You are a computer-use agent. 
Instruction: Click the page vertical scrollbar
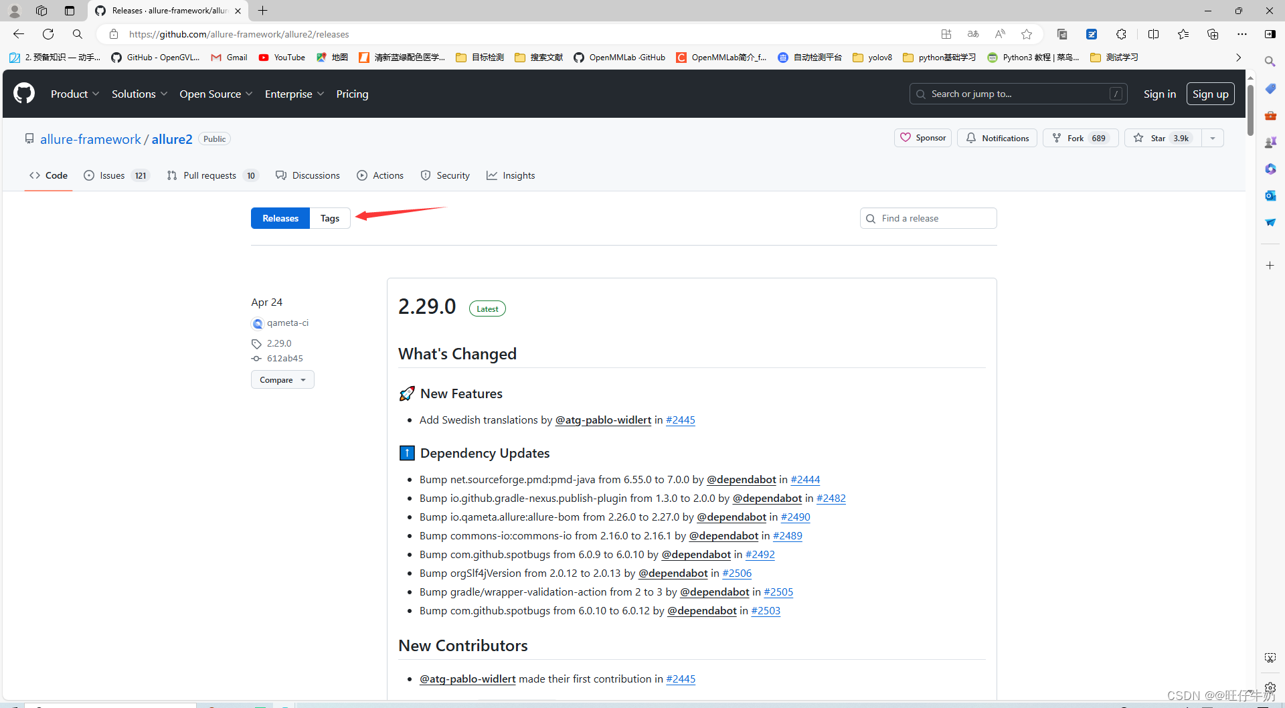pos(1250,110)
